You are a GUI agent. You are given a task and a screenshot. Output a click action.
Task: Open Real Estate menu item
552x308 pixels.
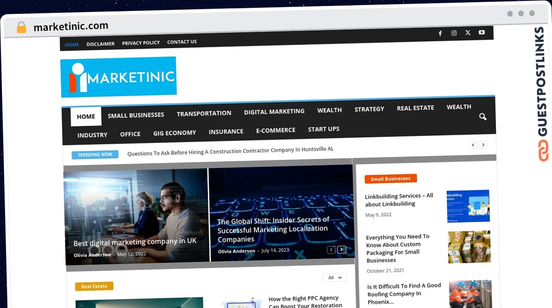tap(415, 108)
